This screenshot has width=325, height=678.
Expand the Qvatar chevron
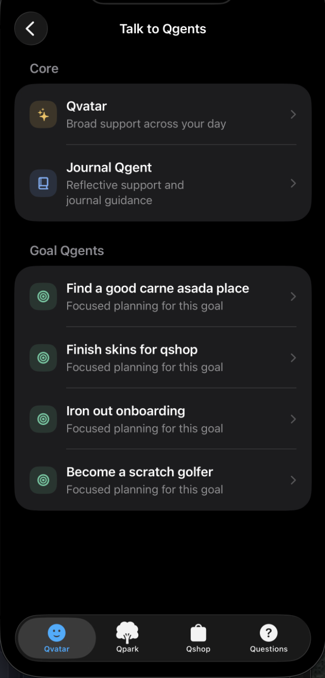pyautogui.click(x=293, y=114)
